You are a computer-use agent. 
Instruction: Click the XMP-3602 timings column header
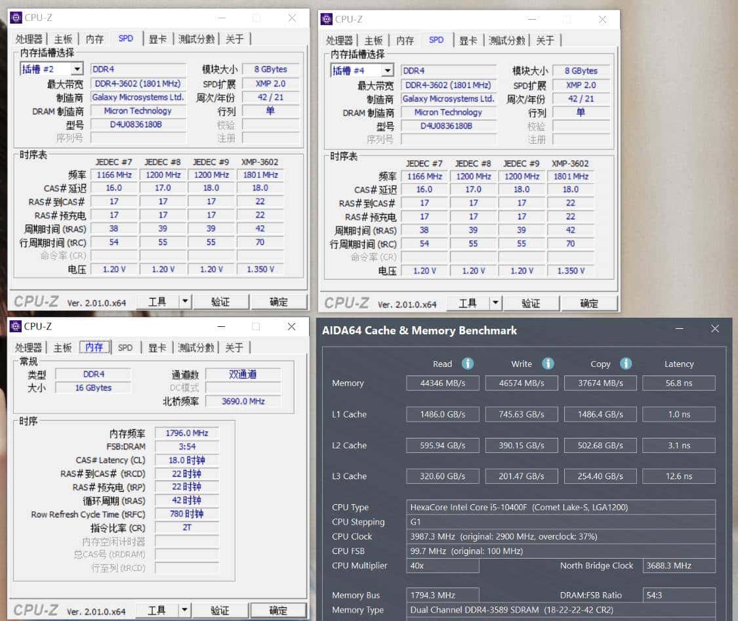[x=260, y=161]
